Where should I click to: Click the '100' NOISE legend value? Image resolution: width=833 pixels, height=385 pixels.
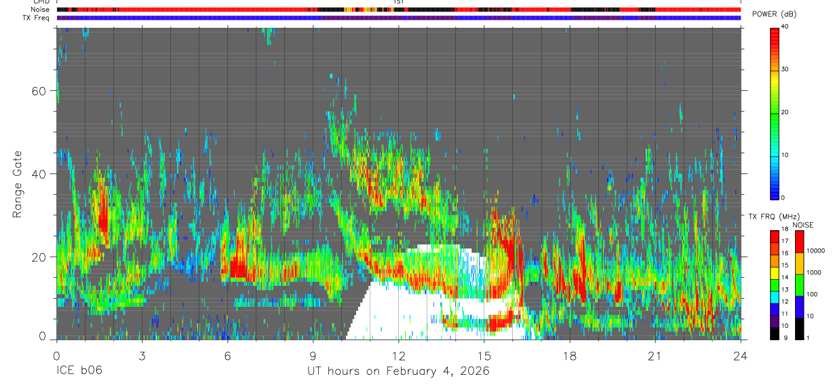pos(813,294)
